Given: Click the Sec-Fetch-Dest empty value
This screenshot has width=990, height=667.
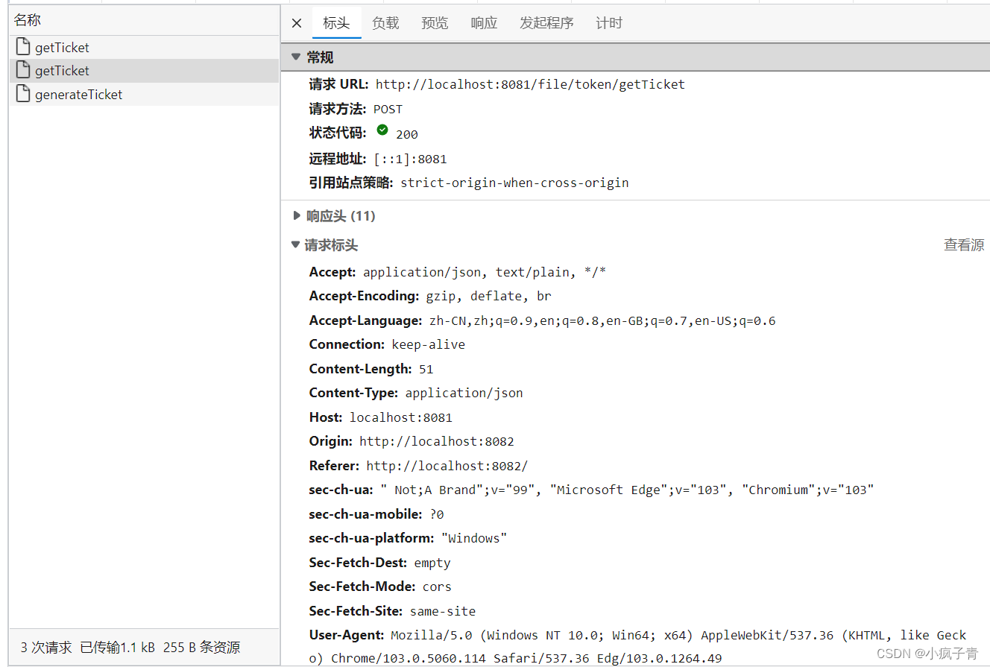Looking at the screenshot, I should coord(432,563).
